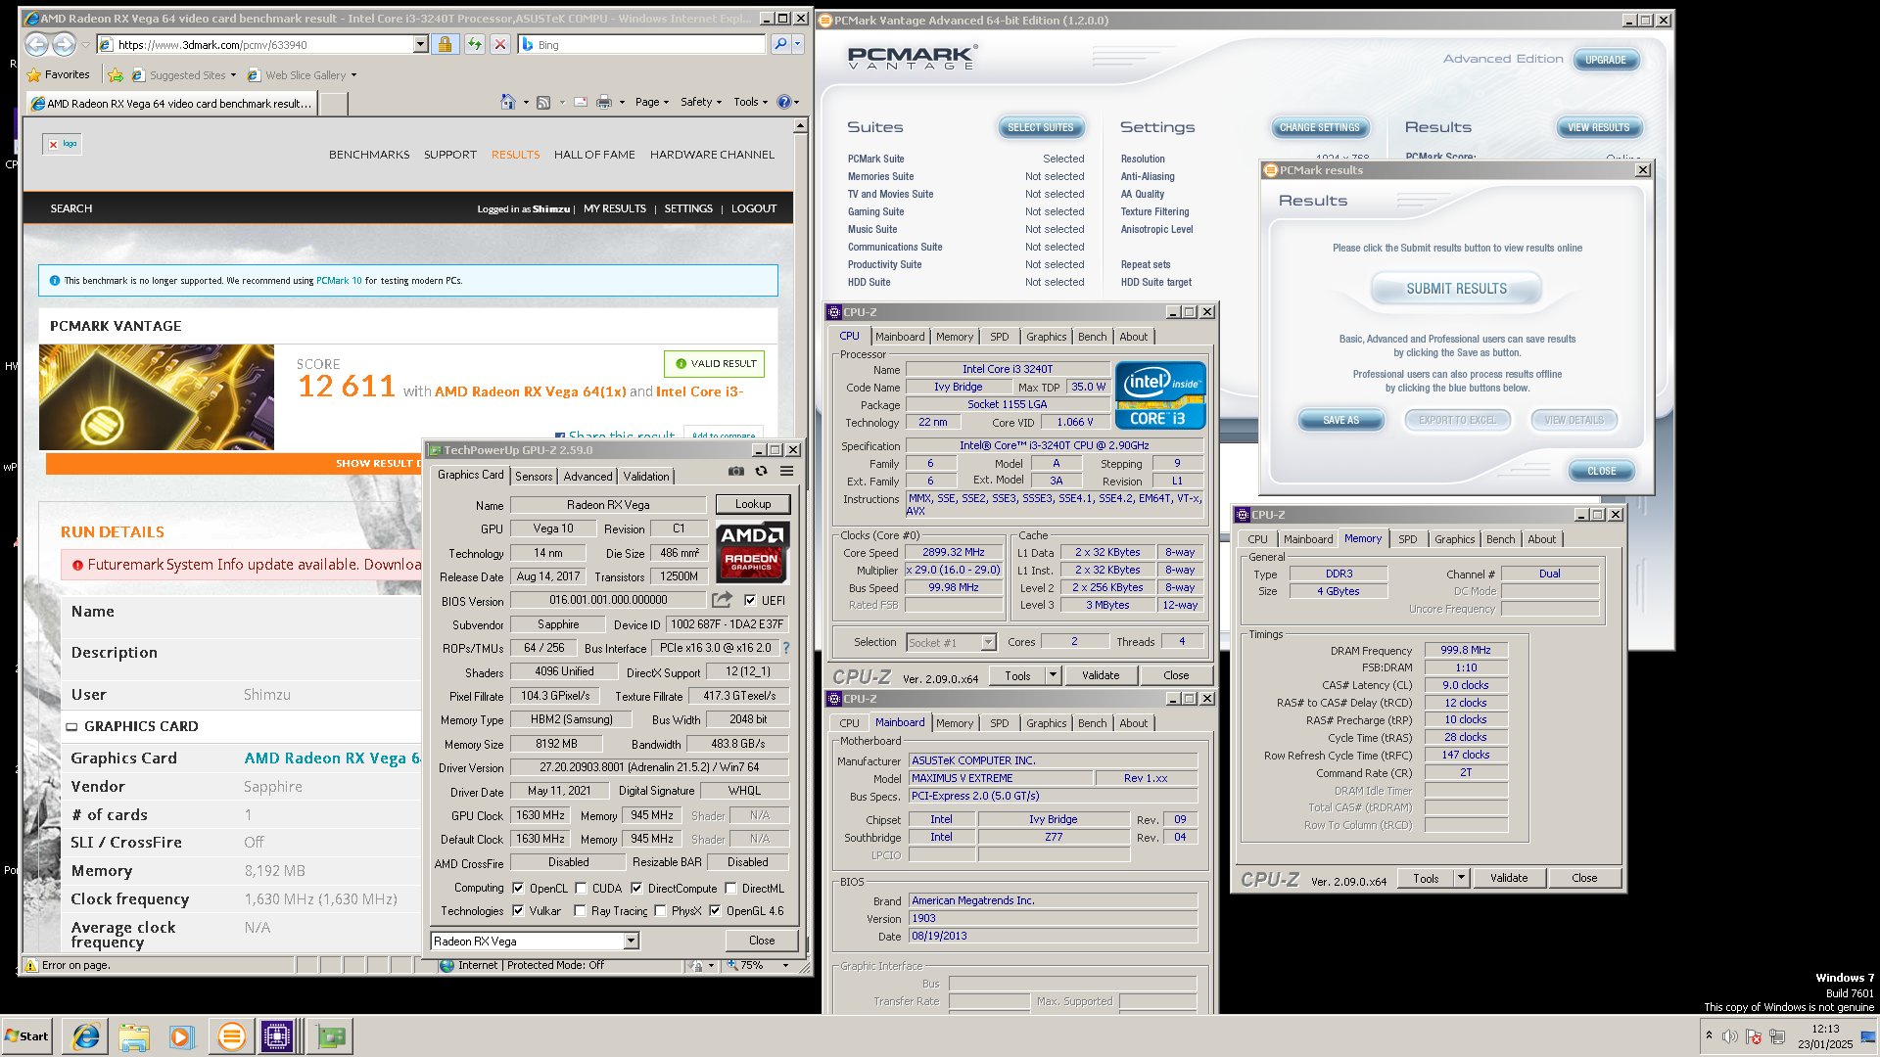Switch to Advanced tab in GPU-Z
This screenshot has height=1057, width=1880.
point(587,477)
